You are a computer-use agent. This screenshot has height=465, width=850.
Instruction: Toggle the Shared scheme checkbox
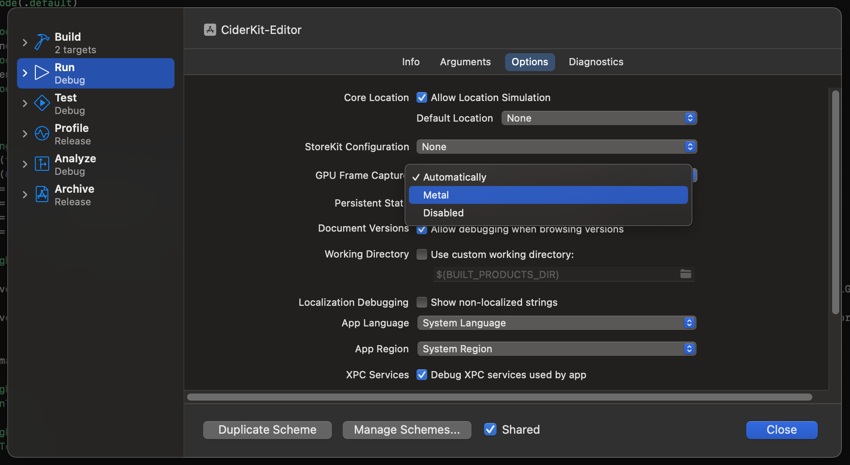click(x=490, y=429)
